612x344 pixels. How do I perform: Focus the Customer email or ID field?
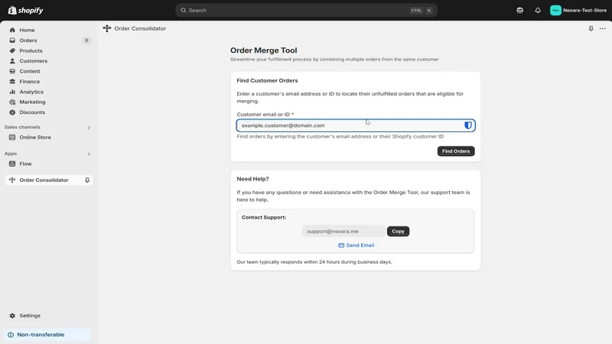tap(356, 125)
